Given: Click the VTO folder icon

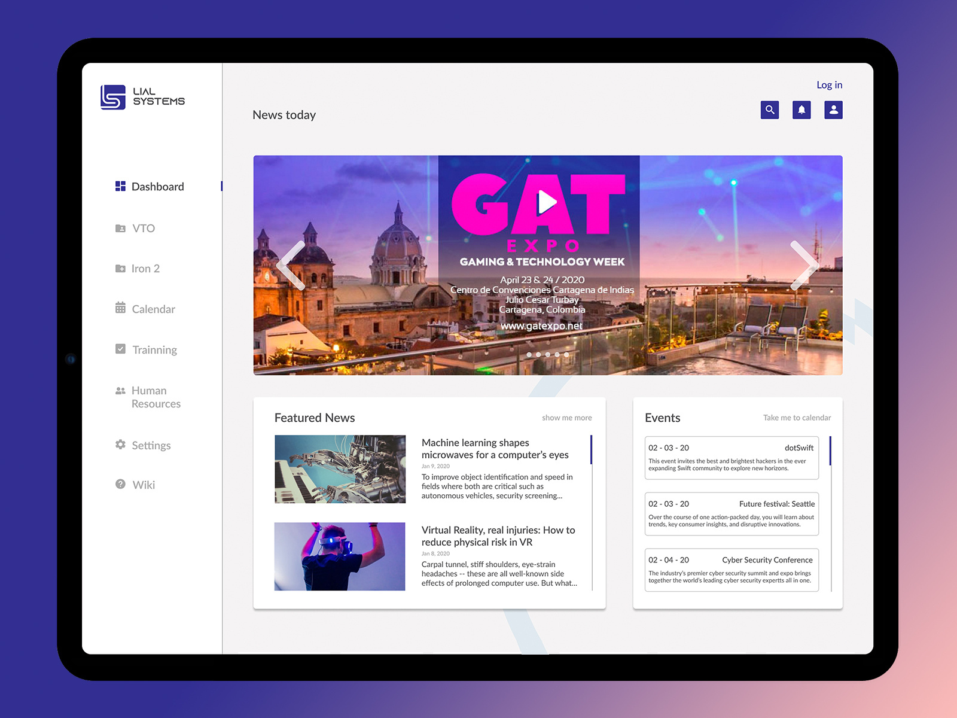Looking at the screenshot, I should coord(120,228).
